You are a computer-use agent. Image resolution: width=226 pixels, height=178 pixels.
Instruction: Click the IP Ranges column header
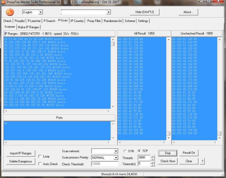tap(59, 34)
